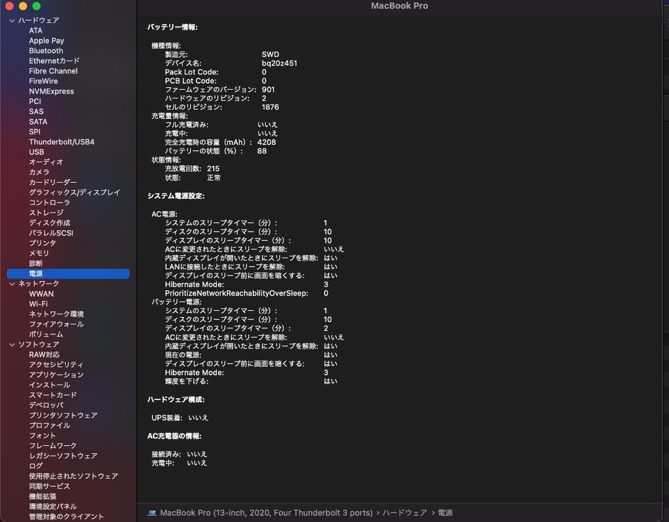Collapse the ネットワーク section chevron
The width and height of the screenshot is (669, 522).
[x=12, y=284]
